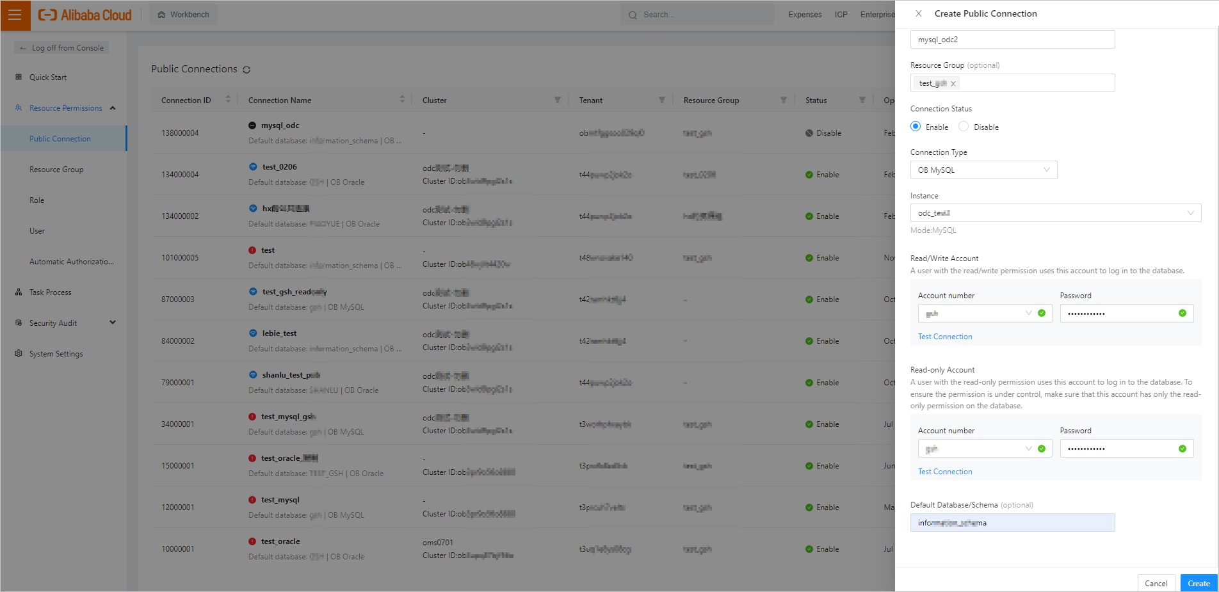Viewport: 1219px width, 592px height.
Task: Open the Read/Write Account number dropdown
Action: coord(985,313)
